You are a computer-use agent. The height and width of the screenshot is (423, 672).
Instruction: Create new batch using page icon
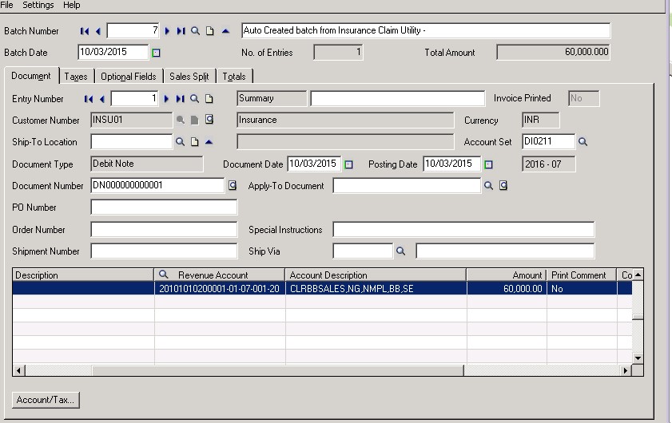pos(209,31)
